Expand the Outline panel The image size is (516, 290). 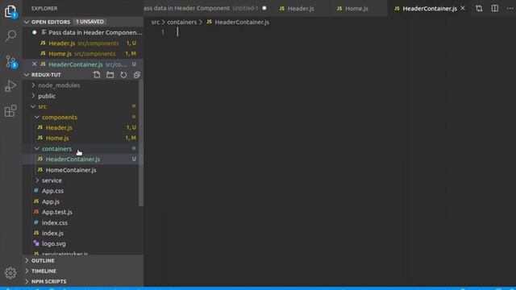(x=43, y=260)
